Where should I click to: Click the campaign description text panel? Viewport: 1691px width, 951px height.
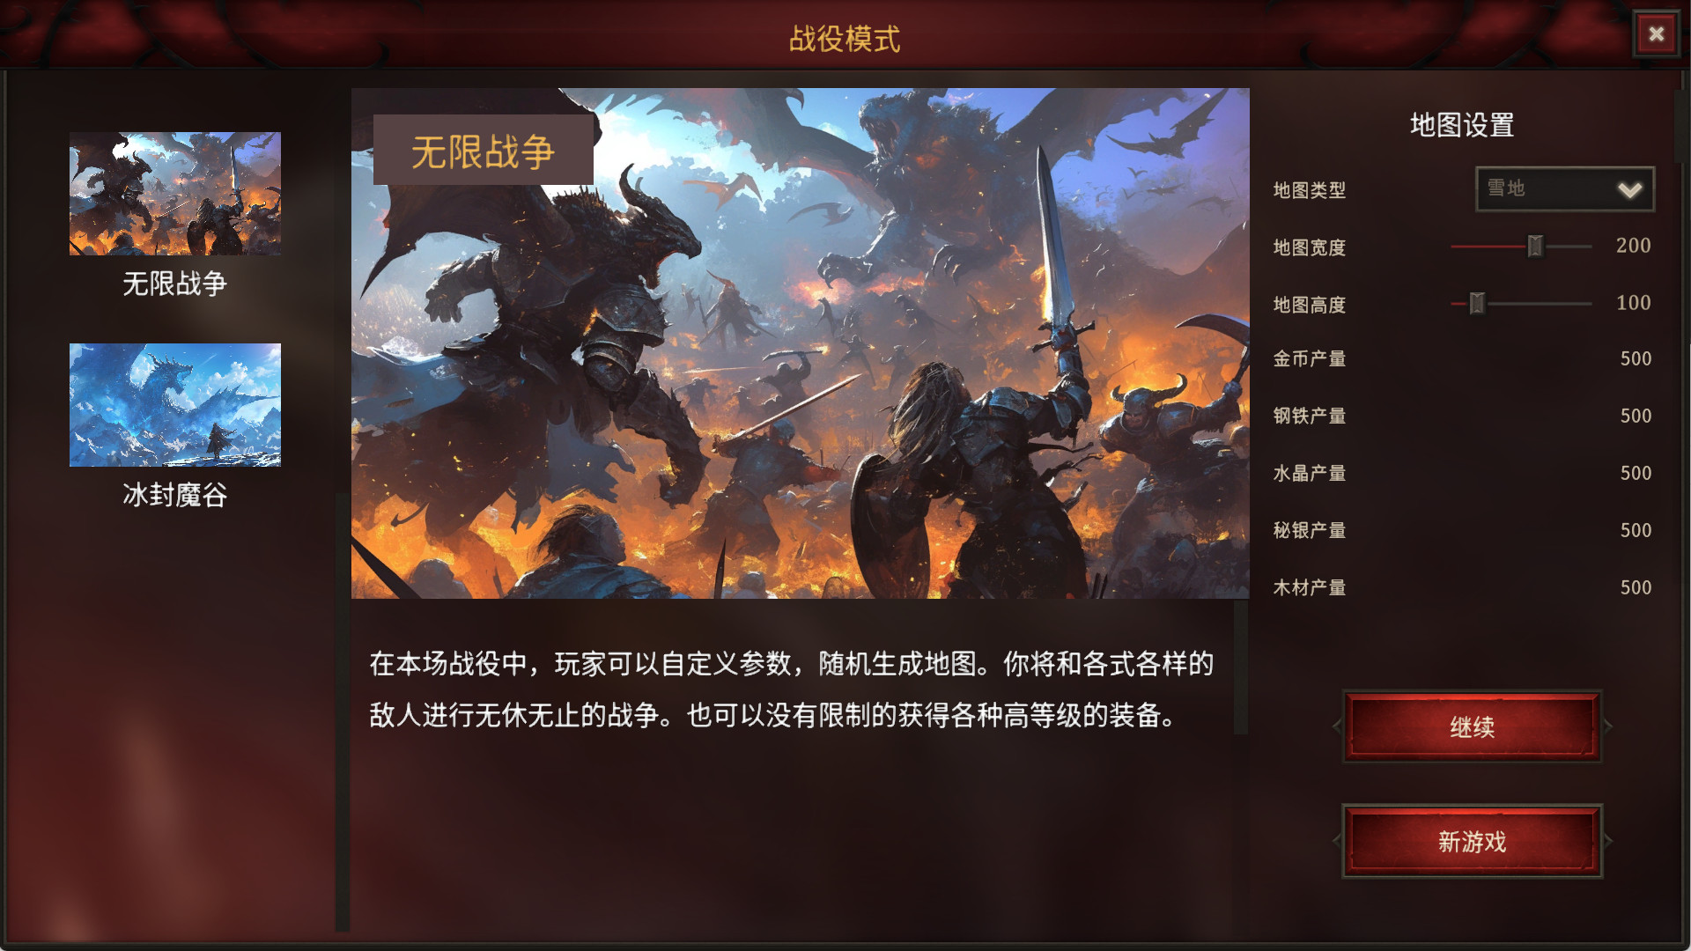coord(792,689)
